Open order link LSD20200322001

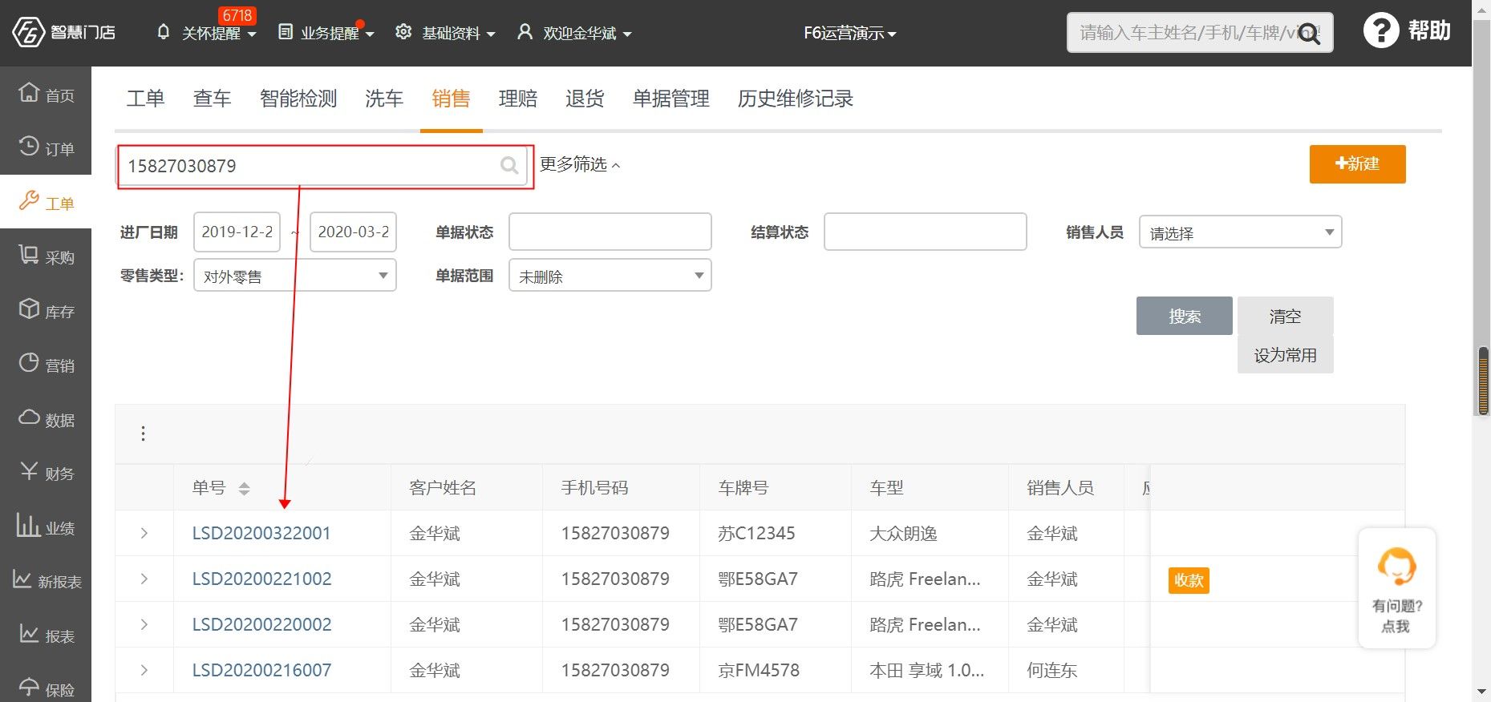[x=261, y=533]
